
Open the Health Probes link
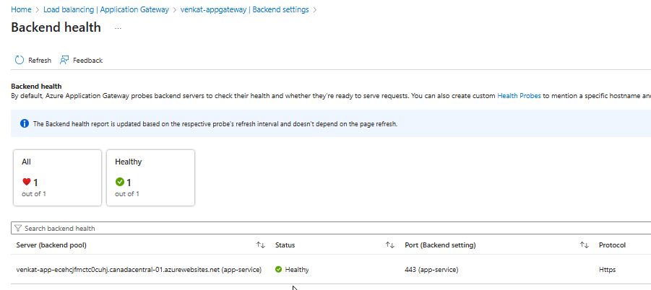[519, 96]
